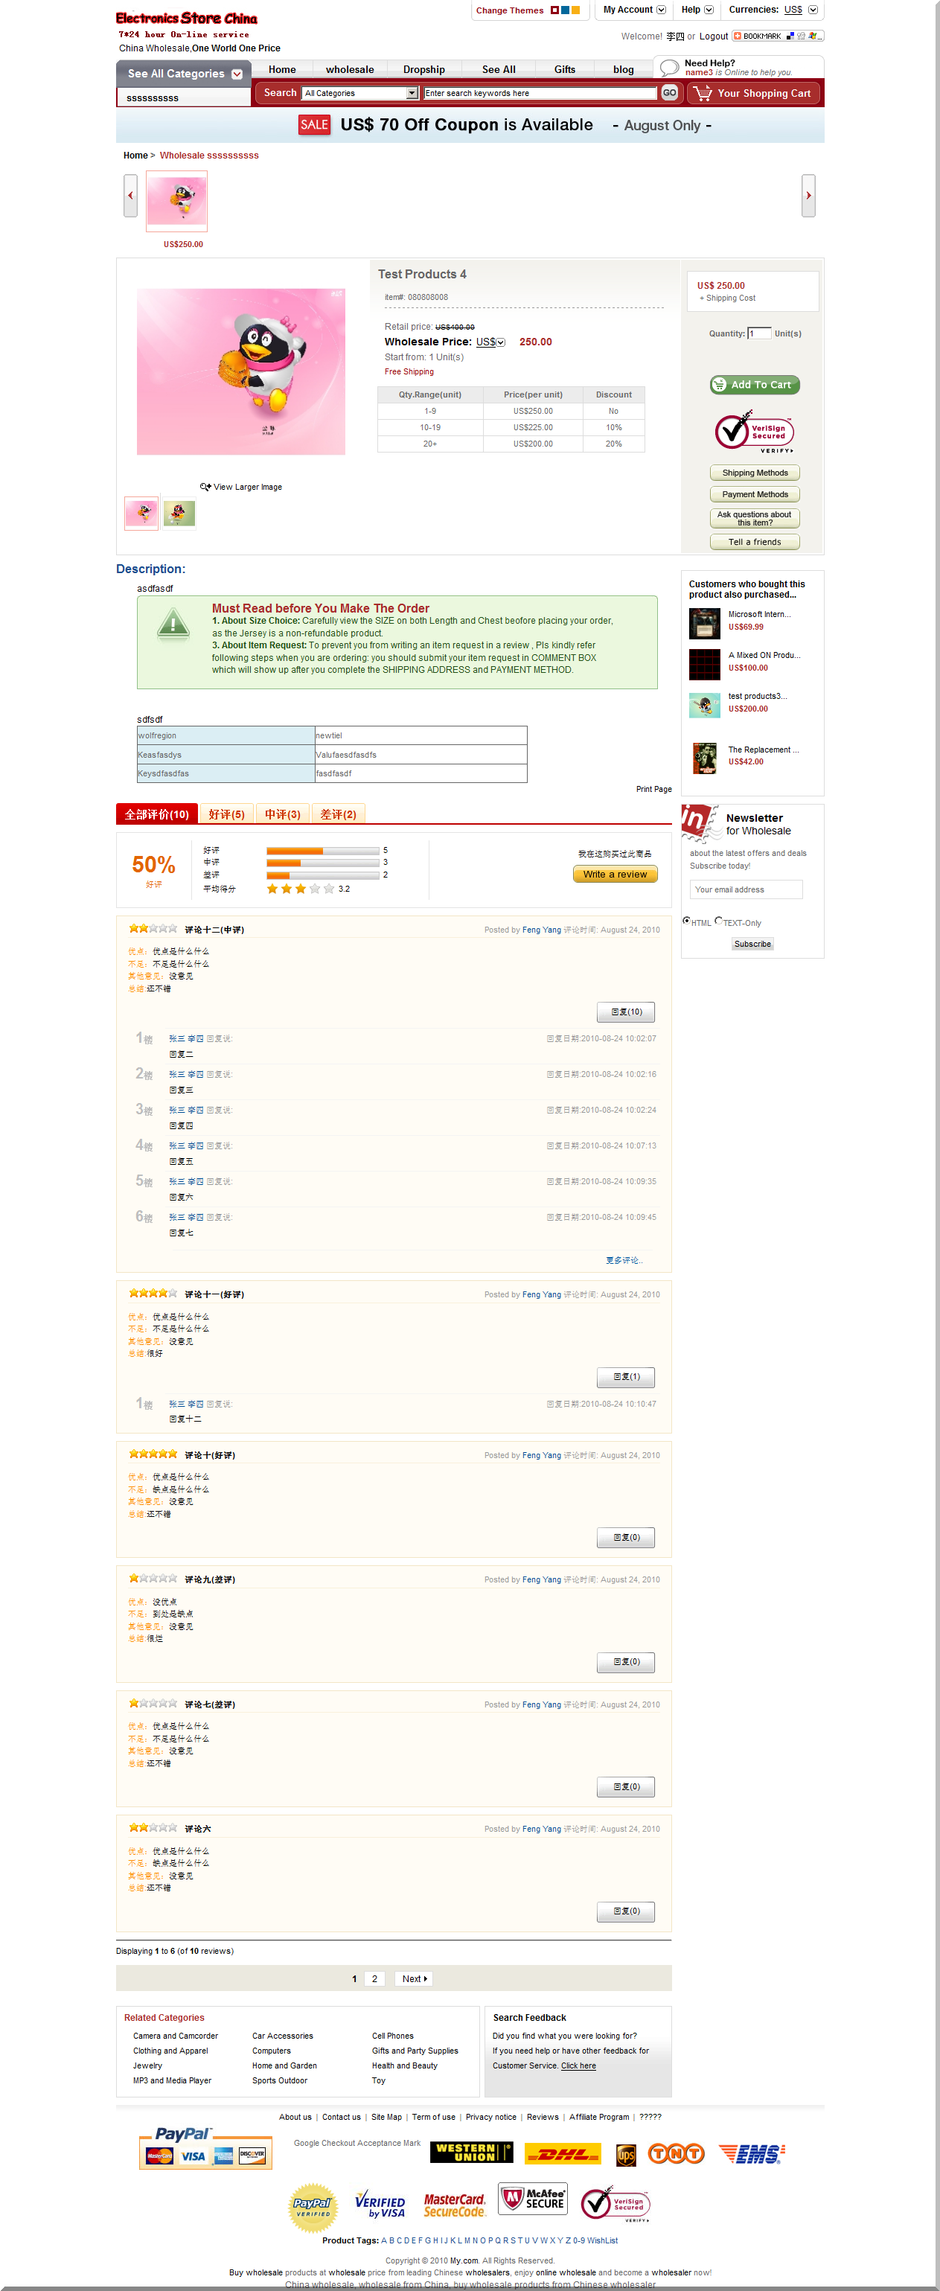Open Microsoft Intern... related product thumbnail
Image resolution: width=940 pixels, height=2291 pixels.
pos(704,624)
